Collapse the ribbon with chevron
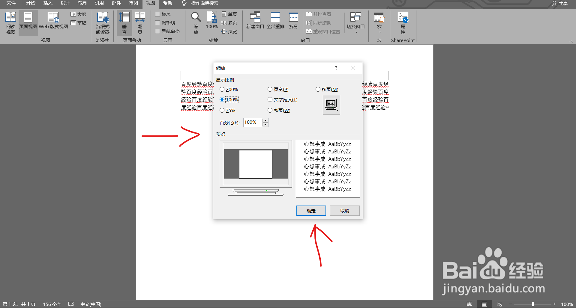 tap(571, 41)
